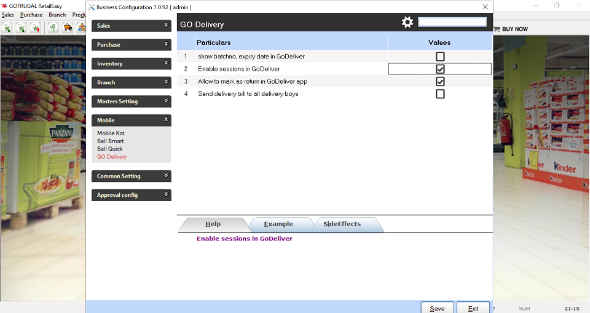Toggle Send delivery bill to all delivery boys
590x313 pixels.
click(440, 94)
